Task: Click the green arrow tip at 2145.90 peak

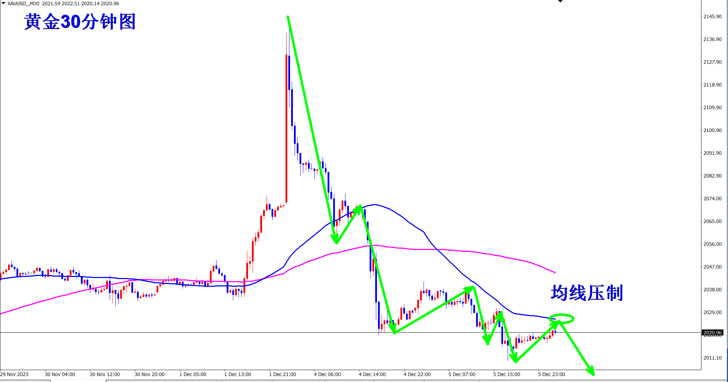Action: 288,17
